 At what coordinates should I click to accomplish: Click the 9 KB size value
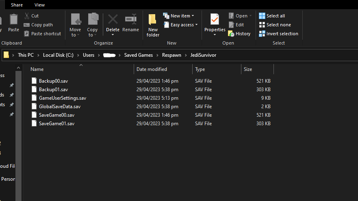pyautogui.click(x=266, y=98)
